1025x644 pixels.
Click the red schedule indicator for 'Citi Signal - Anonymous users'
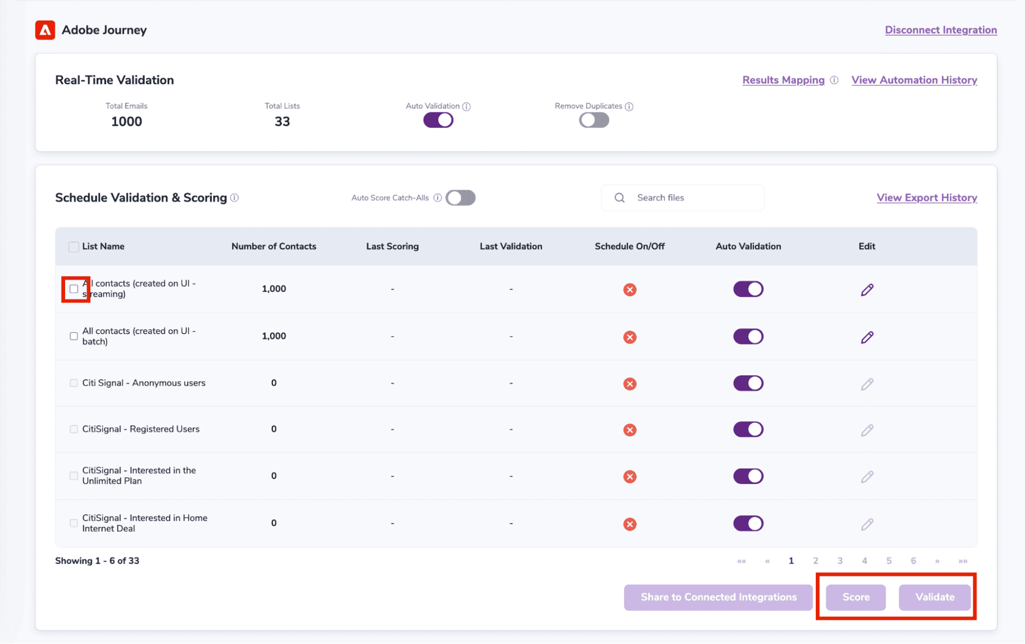pos(630,383)
